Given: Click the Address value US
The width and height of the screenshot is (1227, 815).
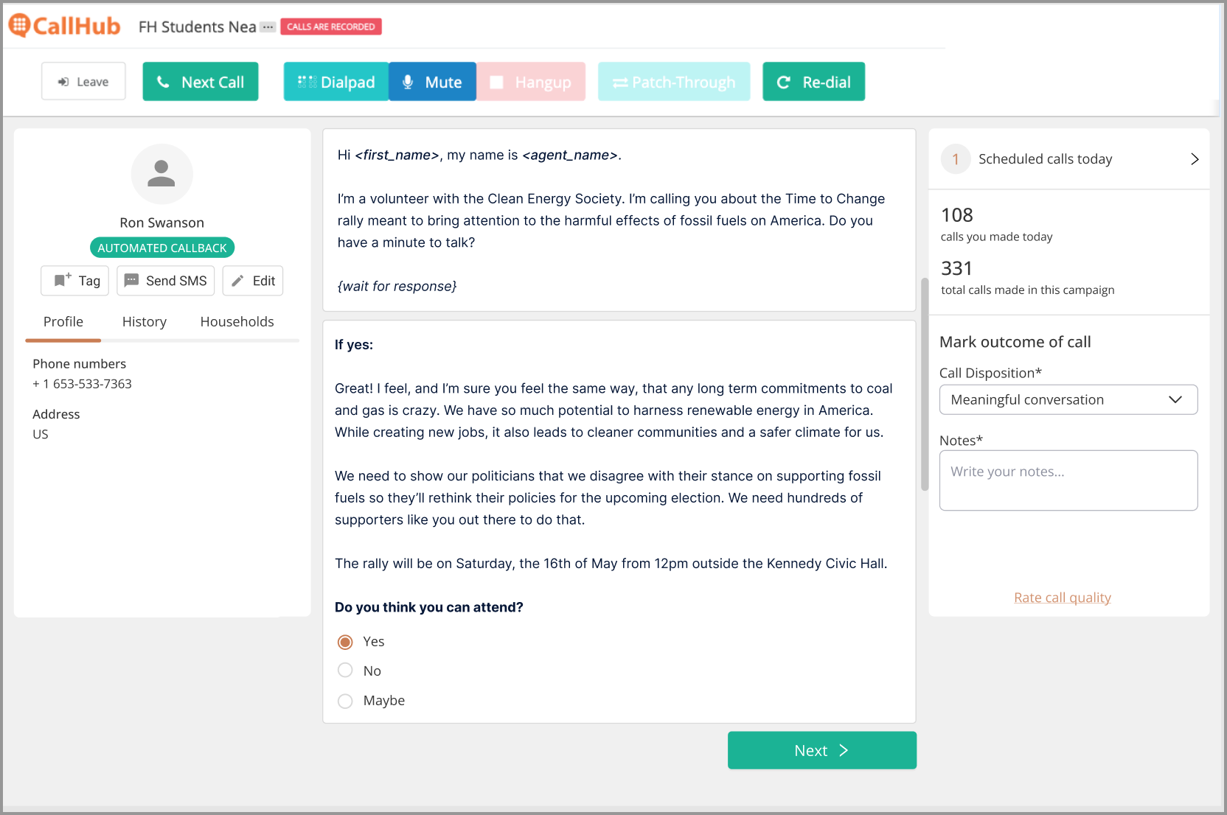Looking at the screenshot, I should tap(41, 435).
